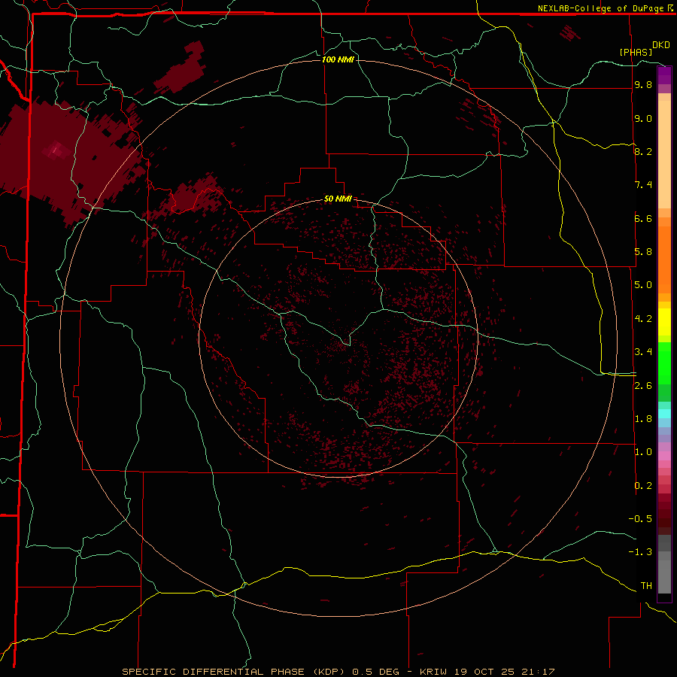
Task: Click the "4.2" scale value
Action: [x=643, y=318]
